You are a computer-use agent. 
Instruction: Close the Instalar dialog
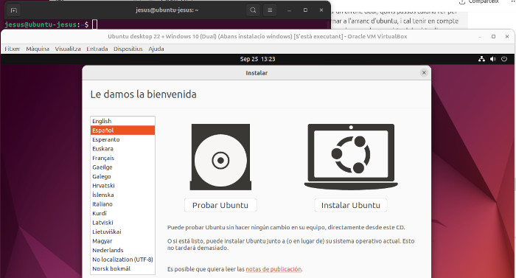click(x=424, y=73)
